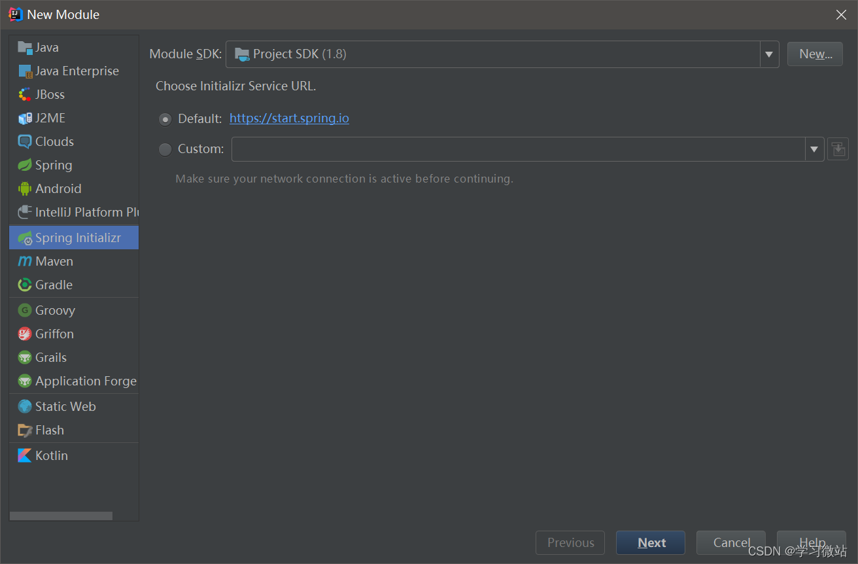Screen dimensions: 858x564
Task: Click the IntelliJ logo in title bar
Action: [16, 14]
